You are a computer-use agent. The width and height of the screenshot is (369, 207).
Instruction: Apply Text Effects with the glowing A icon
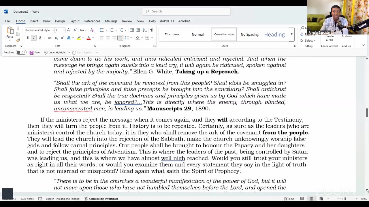(x=69, y=38)
